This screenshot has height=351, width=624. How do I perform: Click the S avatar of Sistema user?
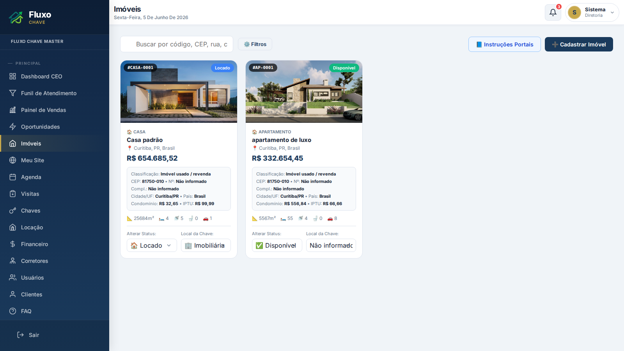click(x=574, y=12)
